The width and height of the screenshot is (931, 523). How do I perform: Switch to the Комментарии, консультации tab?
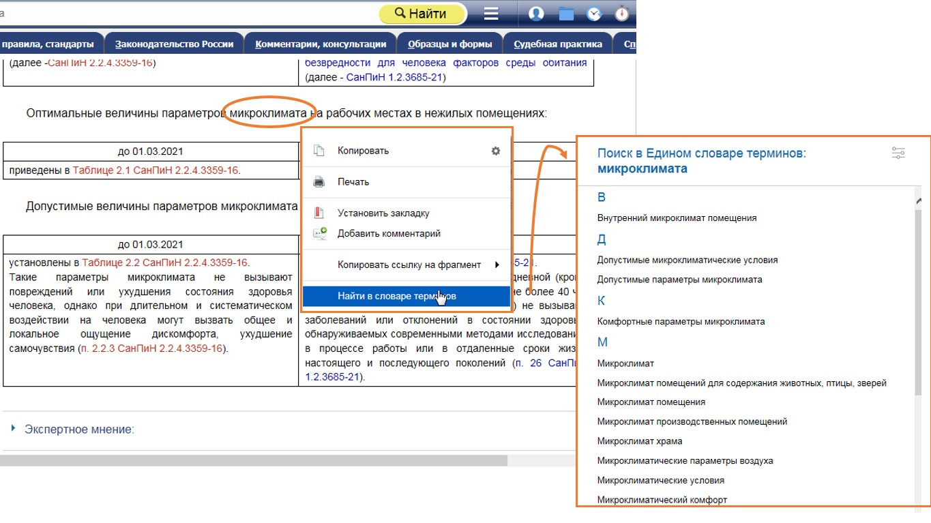click(x=321, y=44)
